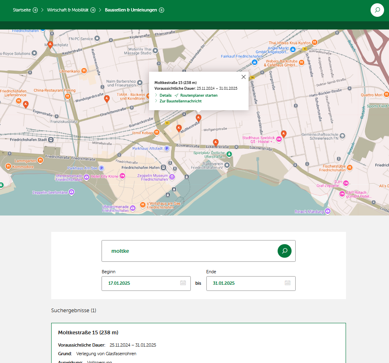Image resolution: width=389 pixels, height=363 pixels.
Task: Click the green search button beside 'moltke'
Action: (x=285, y=251)
